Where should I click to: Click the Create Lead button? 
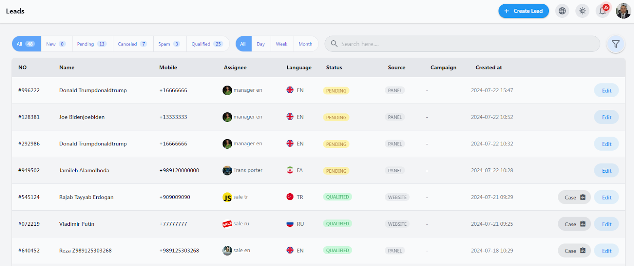523,11
